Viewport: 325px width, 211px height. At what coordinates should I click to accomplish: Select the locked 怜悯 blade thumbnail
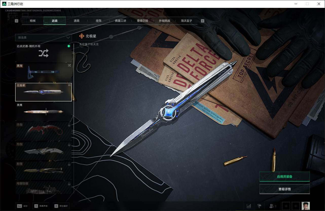[43, 151]
